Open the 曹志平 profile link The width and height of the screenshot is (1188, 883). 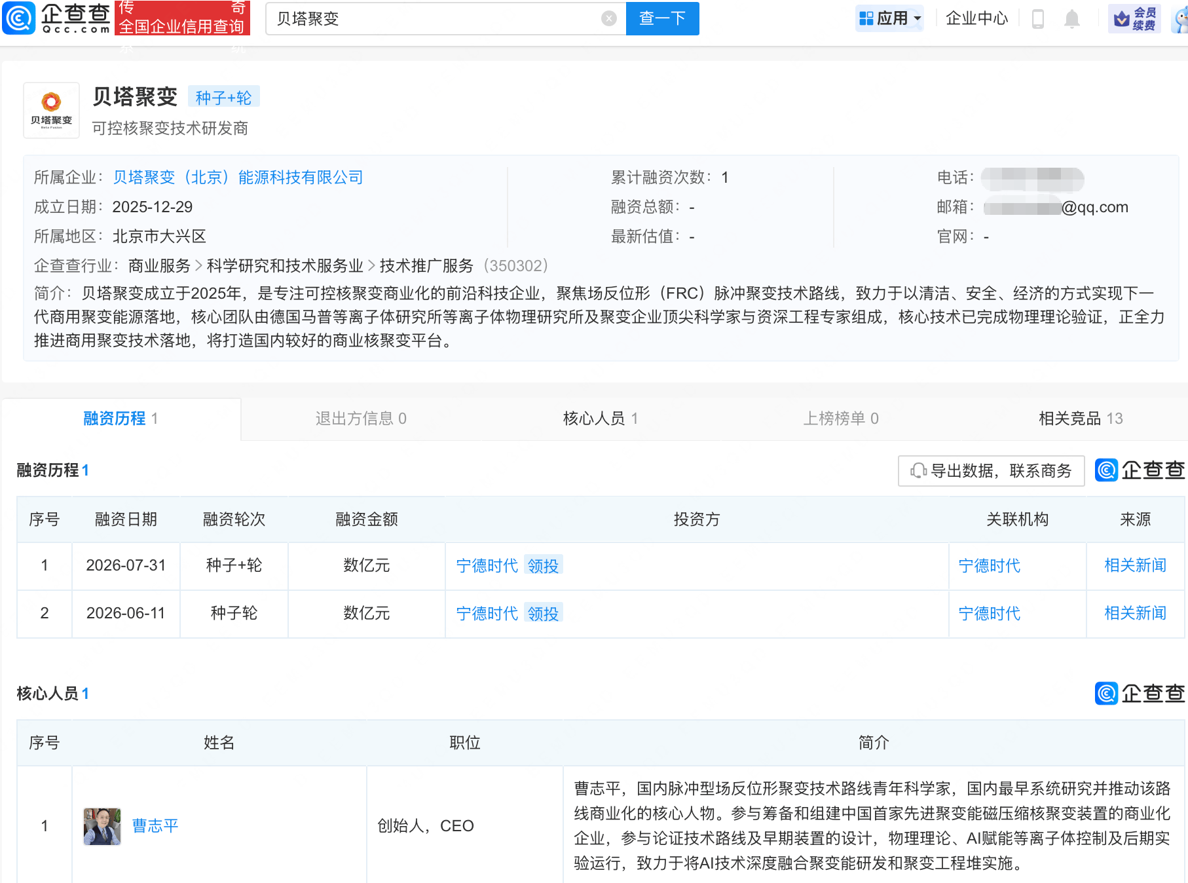click(x=155, y=826)
